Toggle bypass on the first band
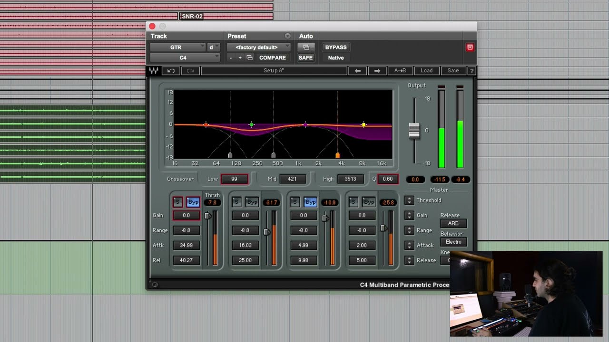 click(x=193, y=202)
